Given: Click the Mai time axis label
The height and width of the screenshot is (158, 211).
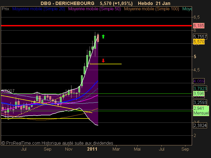Looking at the screenshot, I should 137,149.
